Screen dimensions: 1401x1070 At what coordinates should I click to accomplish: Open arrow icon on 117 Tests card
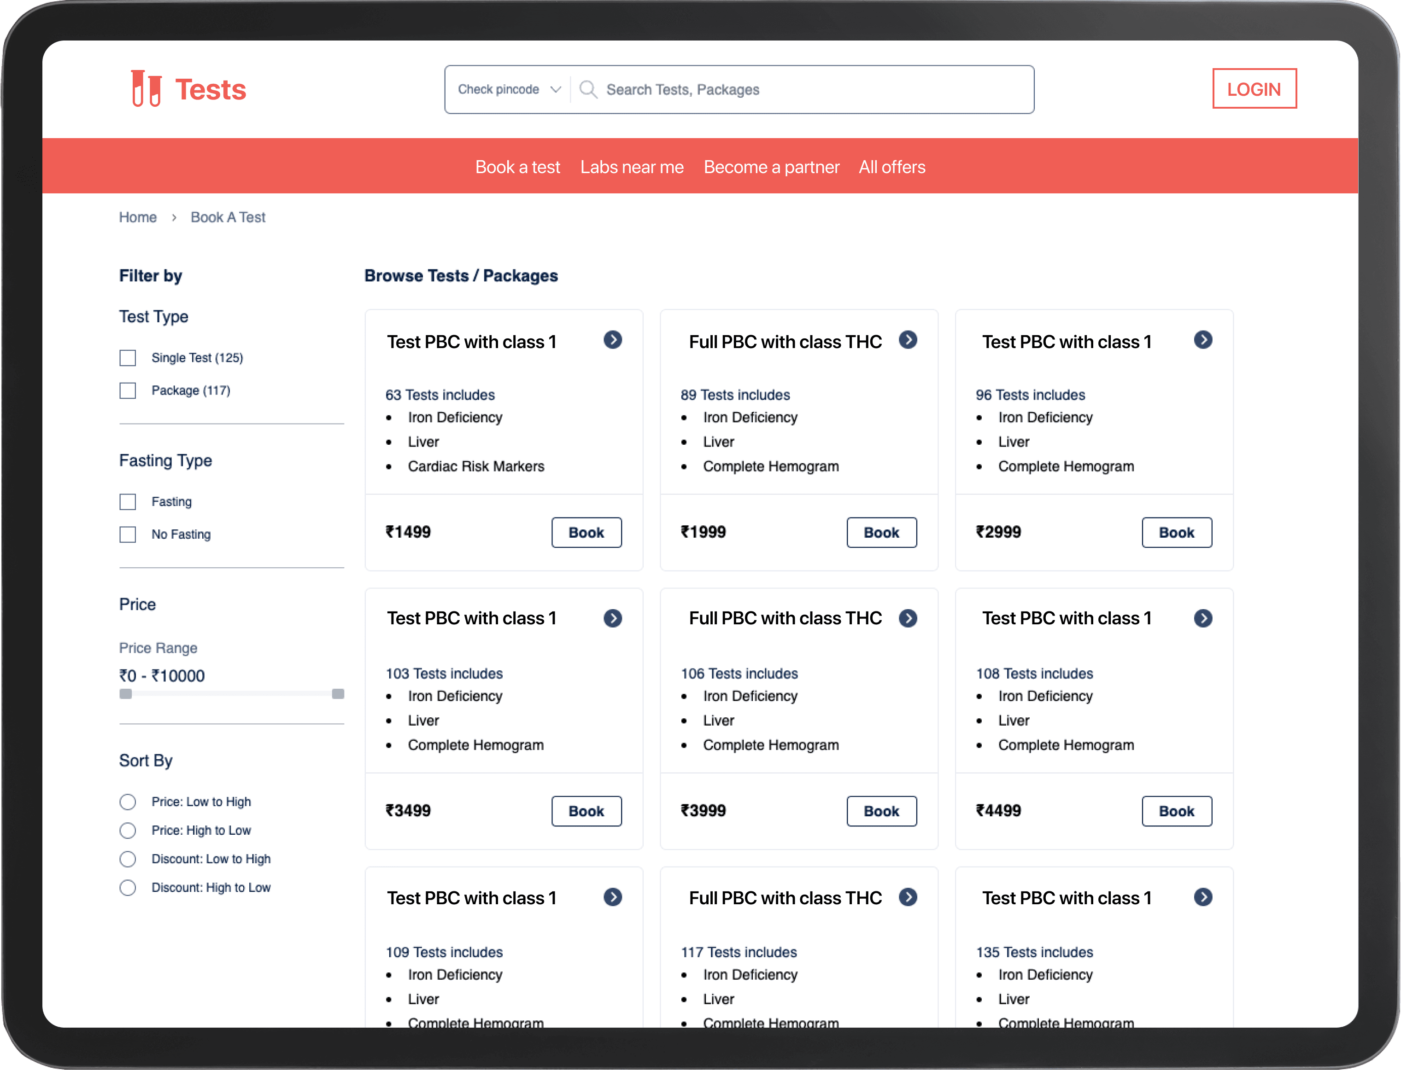coord(908,897)
